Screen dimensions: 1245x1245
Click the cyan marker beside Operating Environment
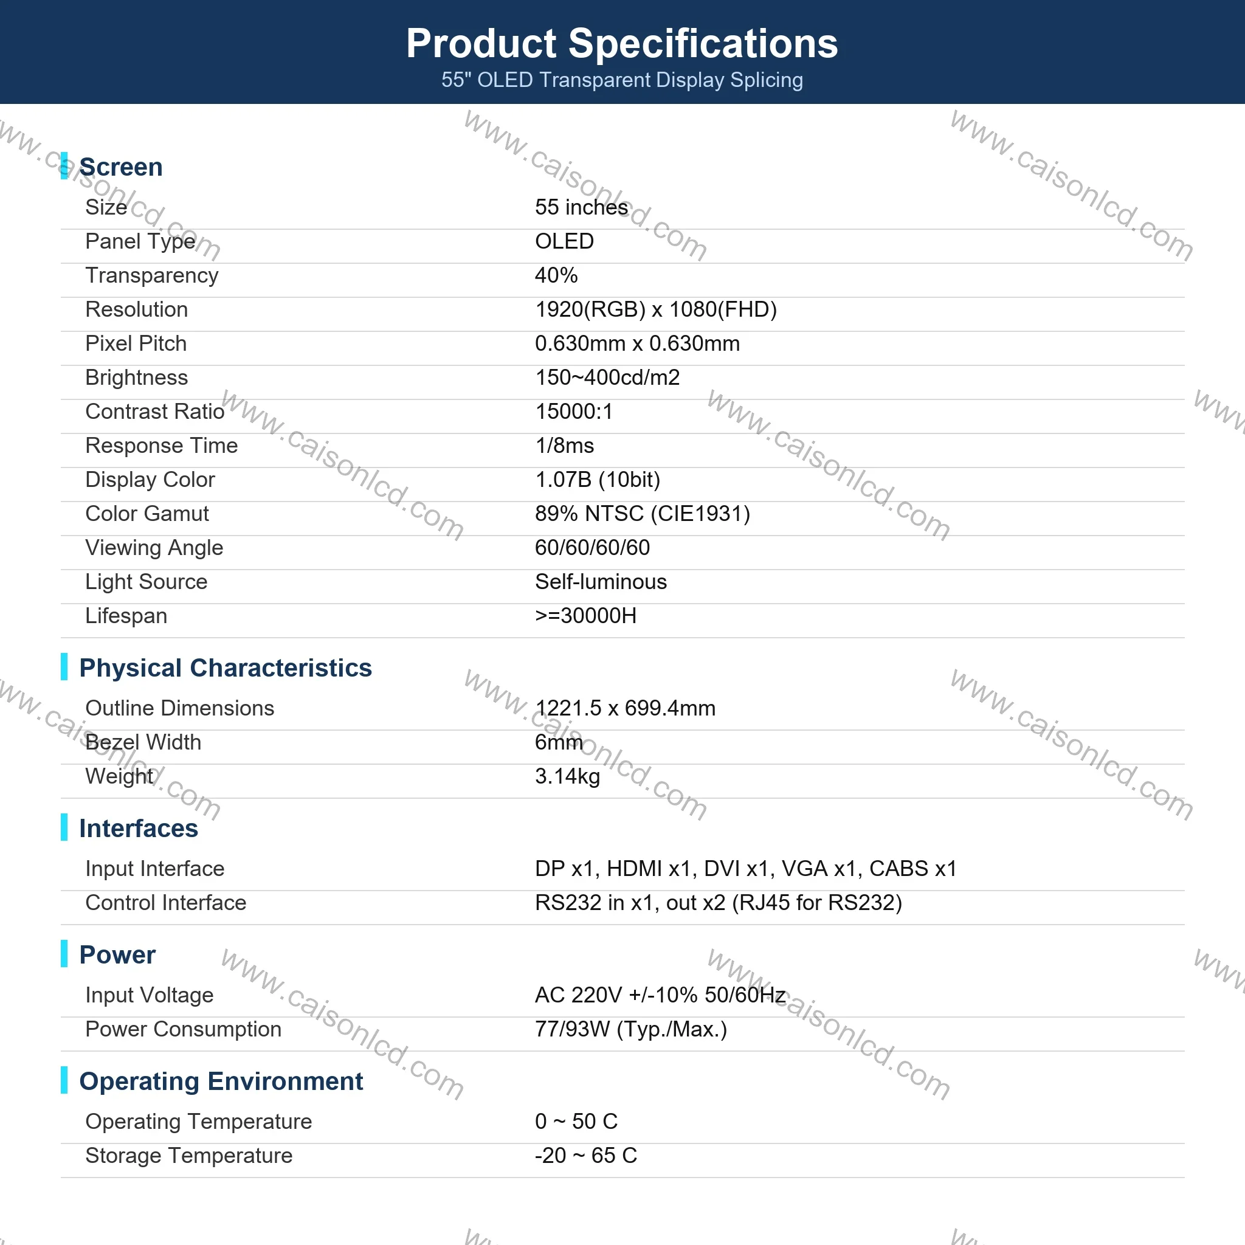tap(64, 1080)
